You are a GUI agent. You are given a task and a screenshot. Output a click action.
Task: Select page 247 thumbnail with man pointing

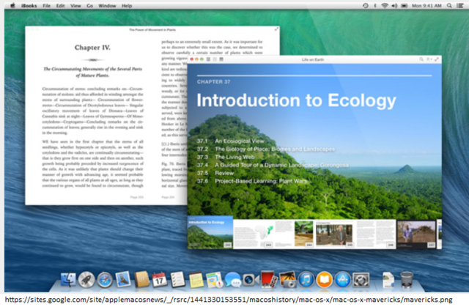click(416, 234)
